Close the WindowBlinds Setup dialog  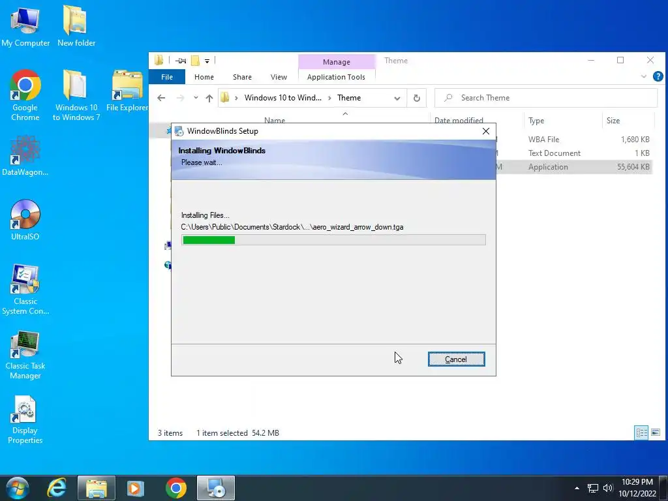[485, 131]
